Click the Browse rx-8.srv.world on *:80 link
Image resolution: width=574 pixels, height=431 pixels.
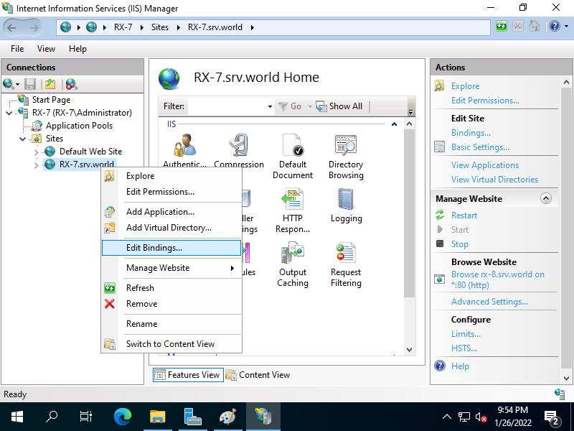click(498, 274)
